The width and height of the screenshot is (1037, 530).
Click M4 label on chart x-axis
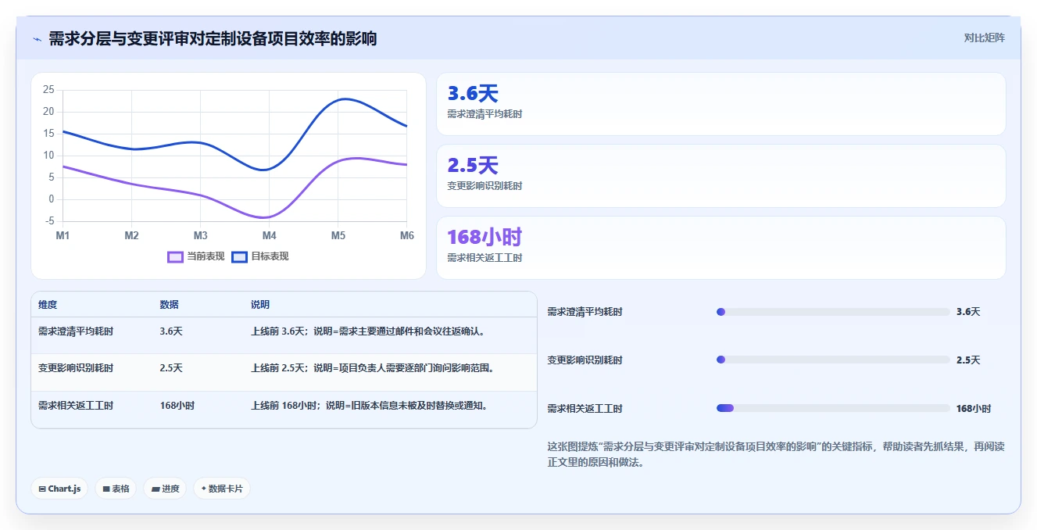pos(270,235)
